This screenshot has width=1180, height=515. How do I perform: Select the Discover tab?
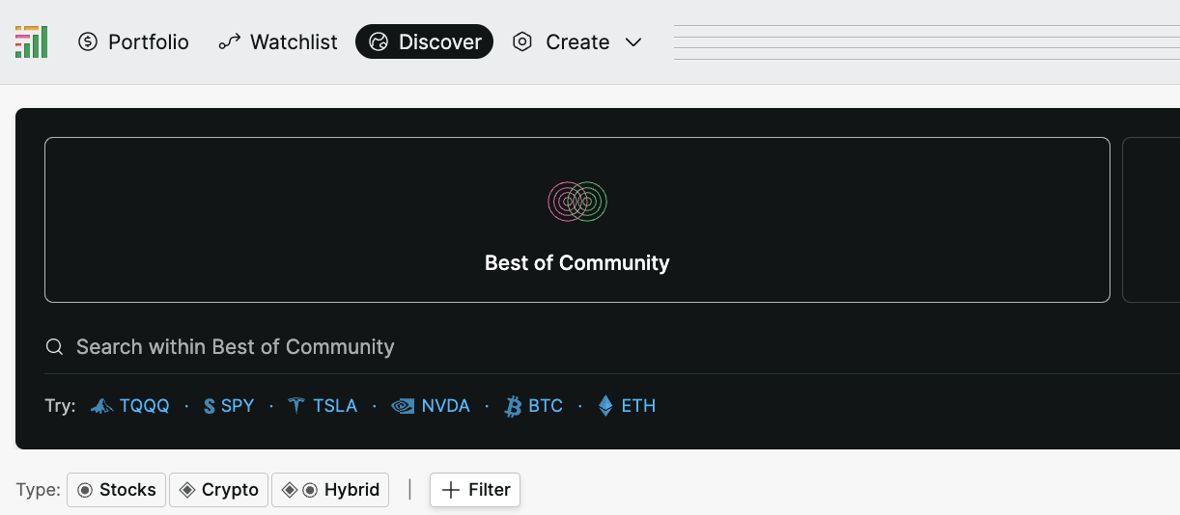tap(425, 42)
